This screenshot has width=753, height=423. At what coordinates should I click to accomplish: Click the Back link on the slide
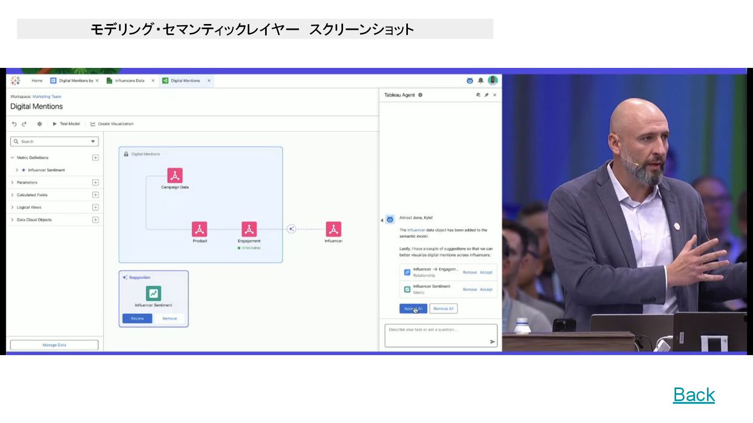coord(694,394)
